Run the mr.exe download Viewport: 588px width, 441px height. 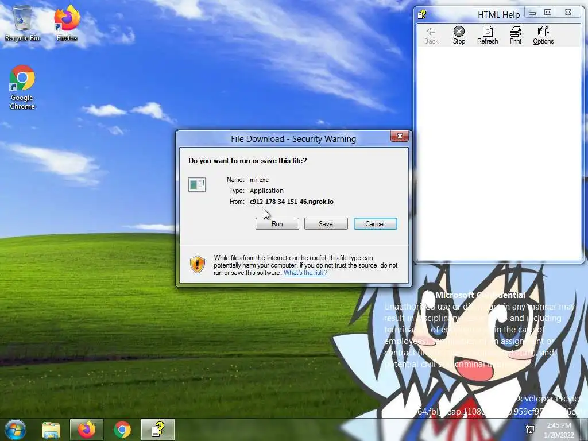(277, 224)
